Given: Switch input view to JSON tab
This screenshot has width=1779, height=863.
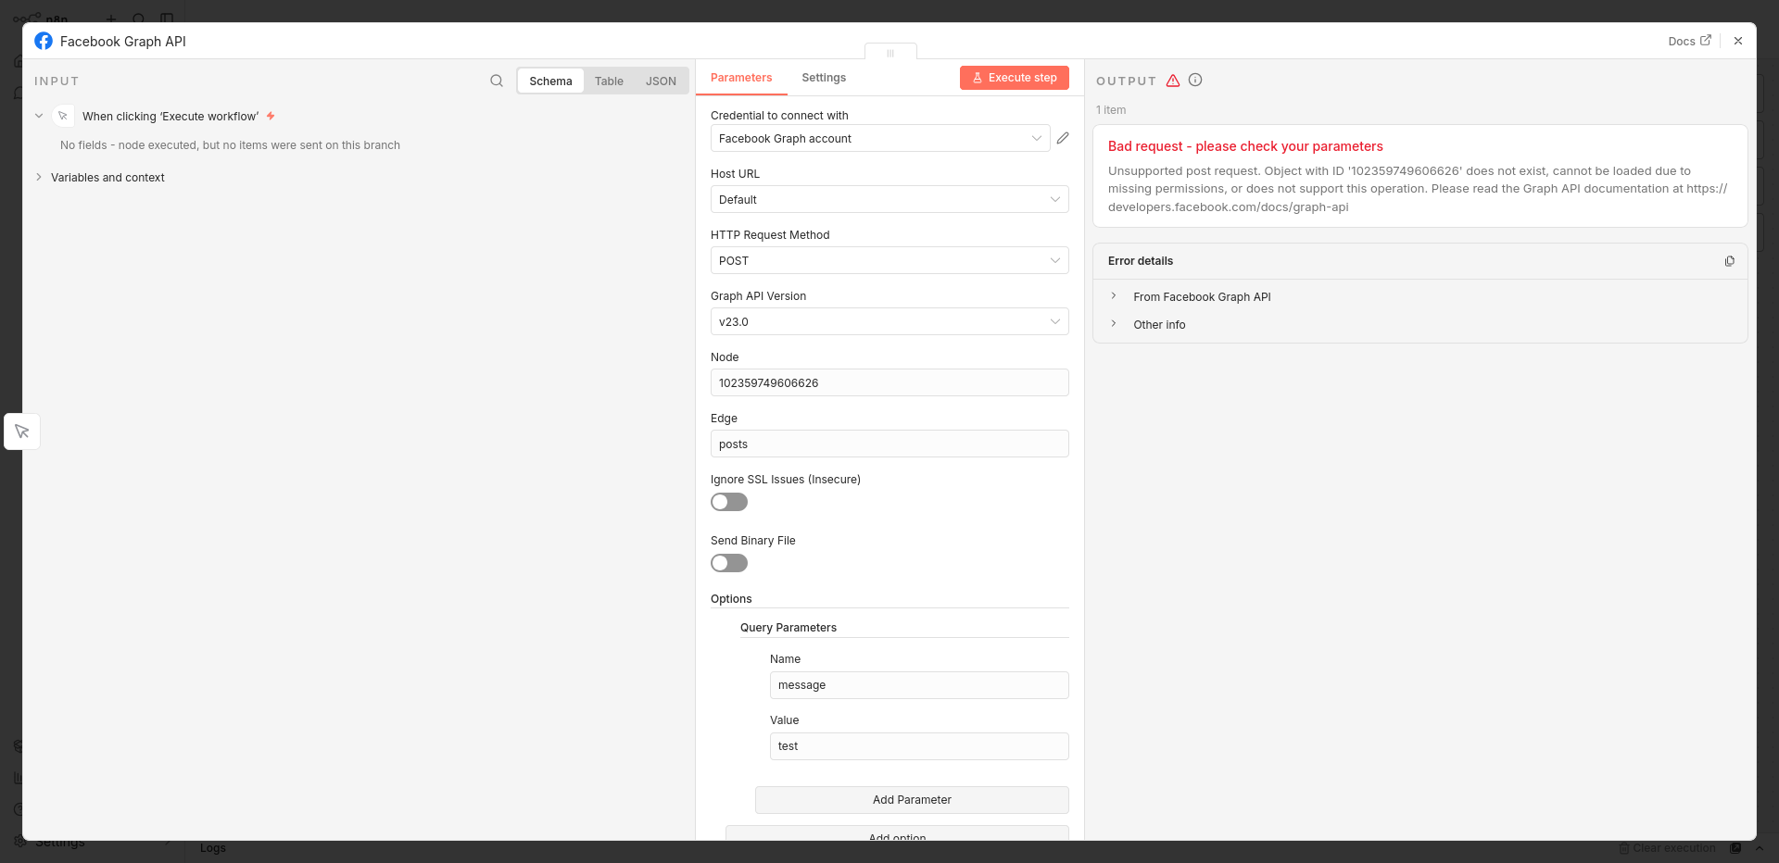Looking at the screenshot, I should pyautogui.click(x=661, y=81).
